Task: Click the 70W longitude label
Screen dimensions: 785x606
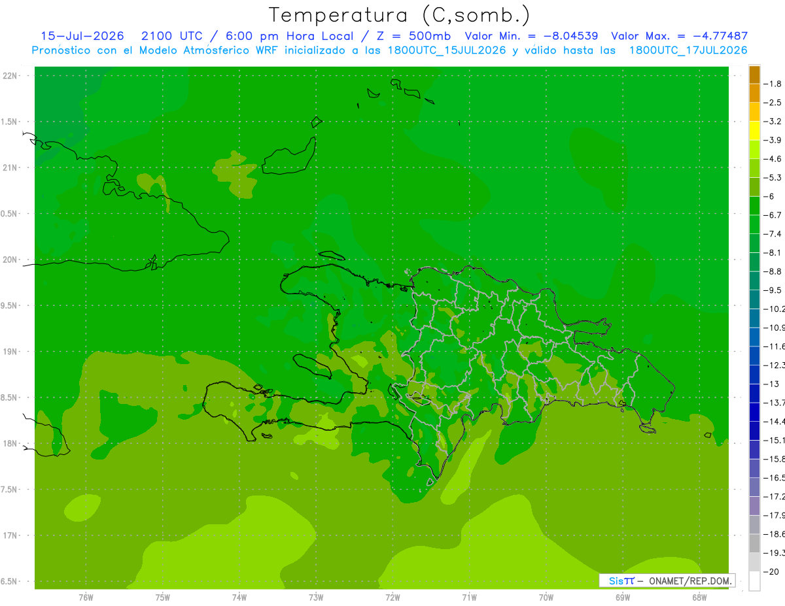Action: (x=546, y=598)
